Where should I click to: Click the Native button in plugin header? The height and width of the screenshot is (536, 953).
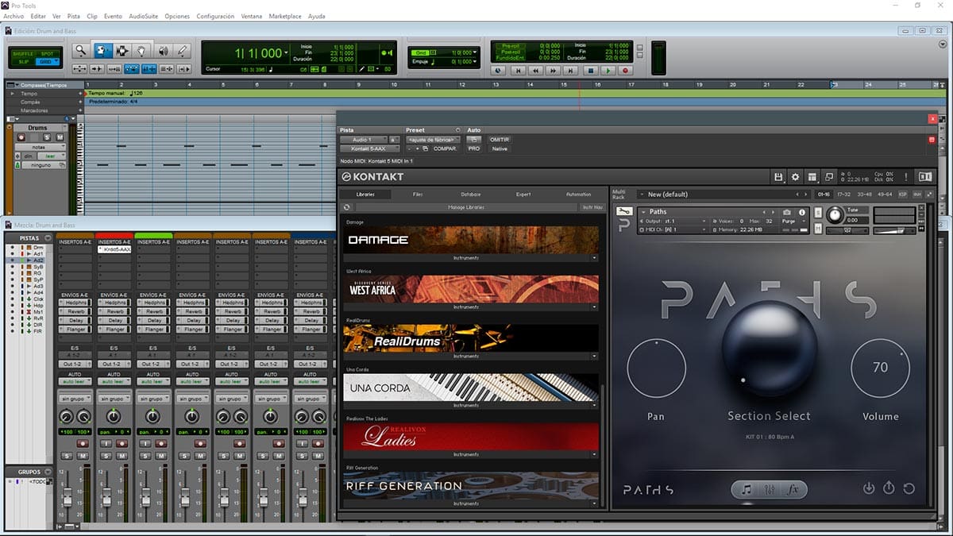[500, 148]
